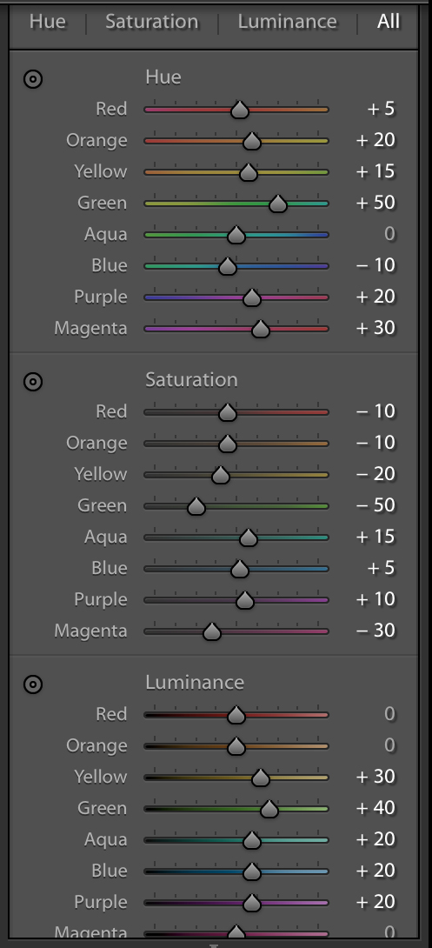Click the Magenta hue slider thumb
This screenshot has height=948, width=432.
pos(261,328)
